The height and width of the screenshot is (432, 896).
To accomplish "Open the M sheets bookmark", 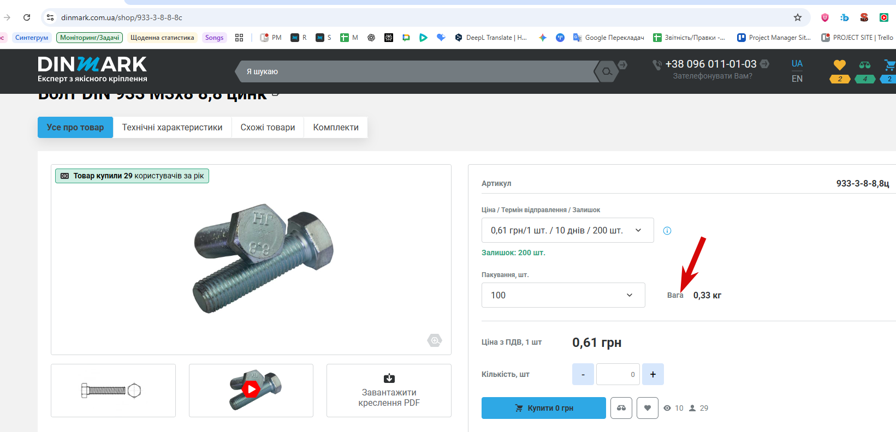I will pos(349,38).
